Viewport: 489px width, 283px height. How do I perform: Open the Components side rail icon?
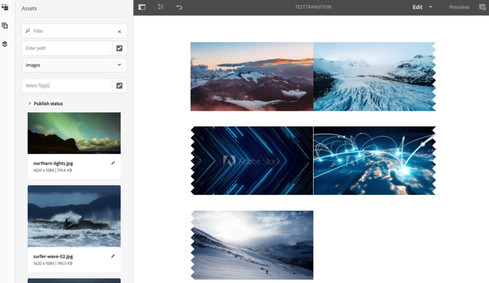tap(5, 25)
